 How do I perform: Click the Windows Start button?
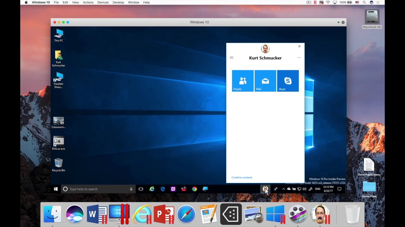pyautogui.click(x=56, y=189)
